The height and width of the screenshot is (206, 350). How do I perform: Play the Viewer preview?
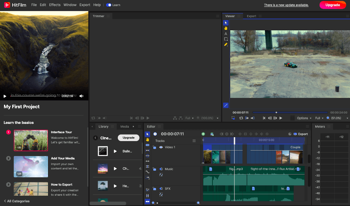click(281, 118)
